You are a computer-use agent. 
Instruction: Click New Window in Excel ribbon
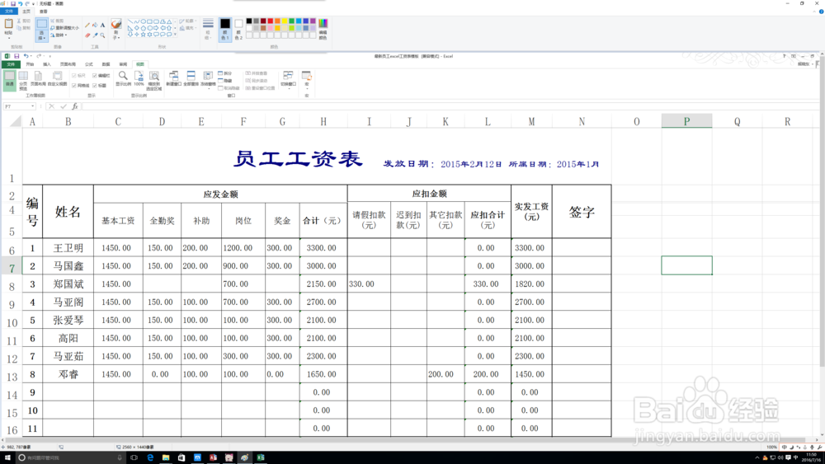pos(173,79)
